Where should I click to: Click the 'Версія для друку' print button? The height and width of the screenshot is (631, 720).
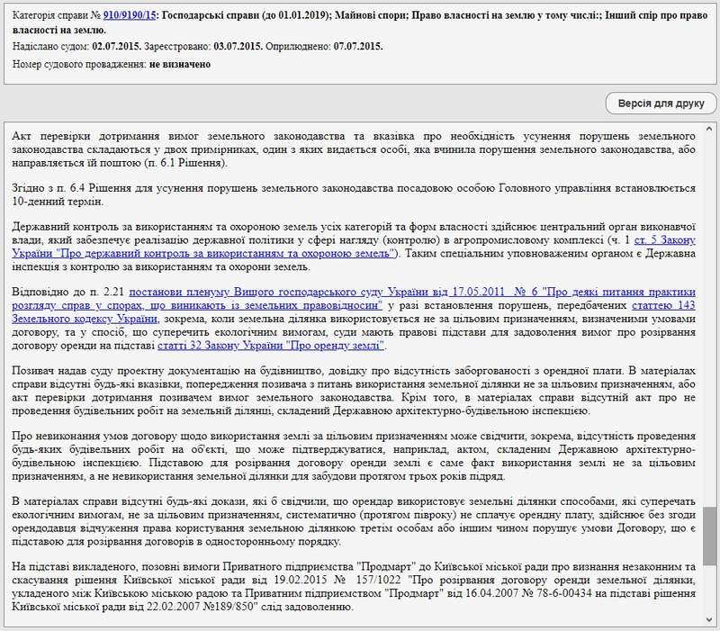click(660, 104)
